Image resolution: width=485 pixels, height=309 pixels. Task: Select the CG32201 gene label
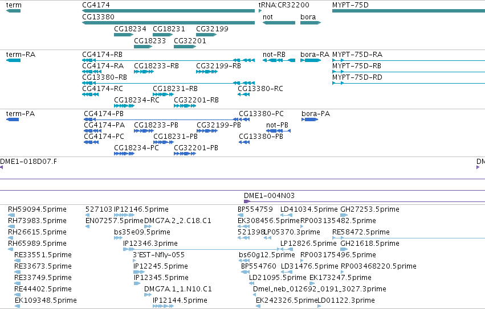point(190,41)
